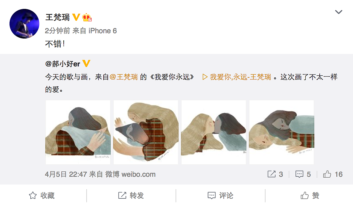Open the @郝小好er profile link
The width and height of the screenshot is (353, 207).
63,64
